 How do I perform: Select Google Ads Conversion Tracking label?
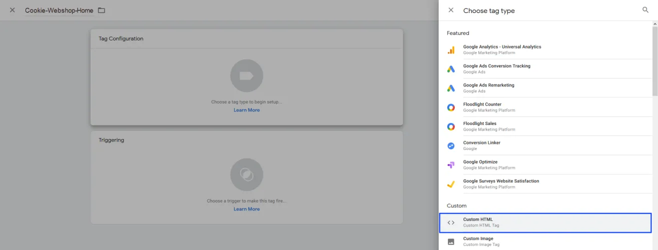[x=496, y=66]
